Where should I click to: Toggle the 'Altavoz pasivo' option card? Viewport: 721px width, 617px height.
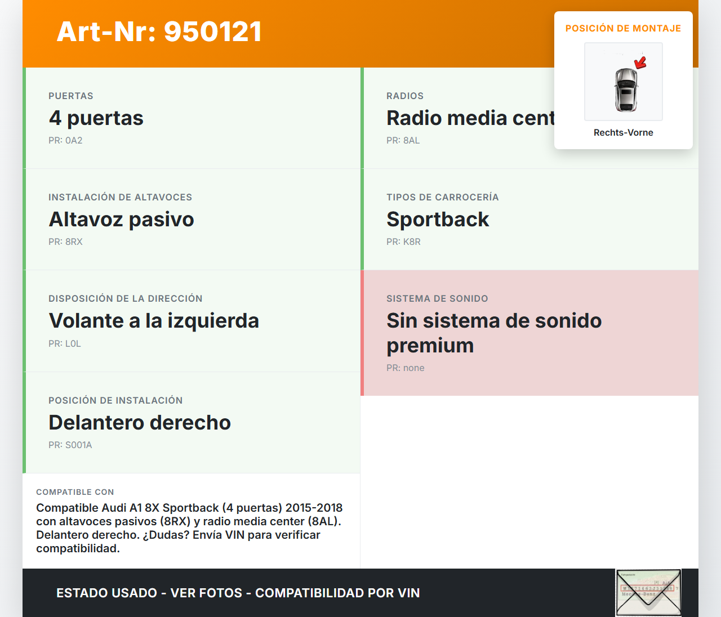click(x=192, y=219)
